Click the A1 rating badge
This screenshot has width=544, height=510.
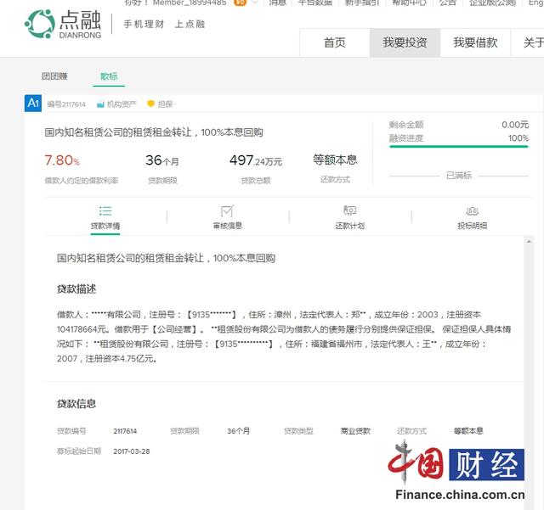[33, 104]
